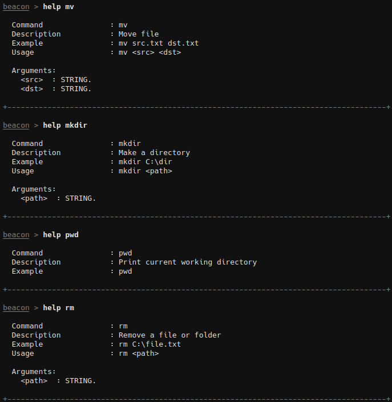Click the beacon link before help mkdir
This screenshot has height=402, width=392.
tap(16, 125)
